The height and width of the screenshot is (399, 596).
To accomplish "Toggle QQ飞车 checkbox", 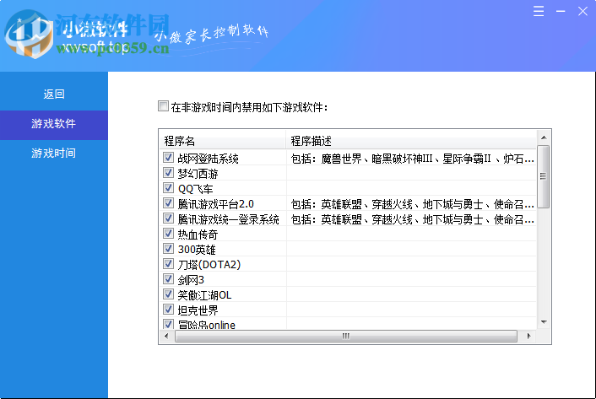I will [x=168, y=188].
